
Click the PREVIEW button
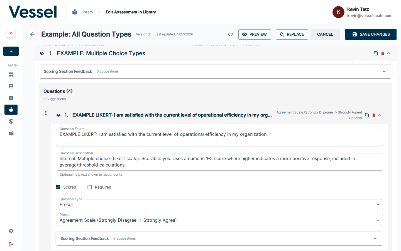(x=255, y=34)
